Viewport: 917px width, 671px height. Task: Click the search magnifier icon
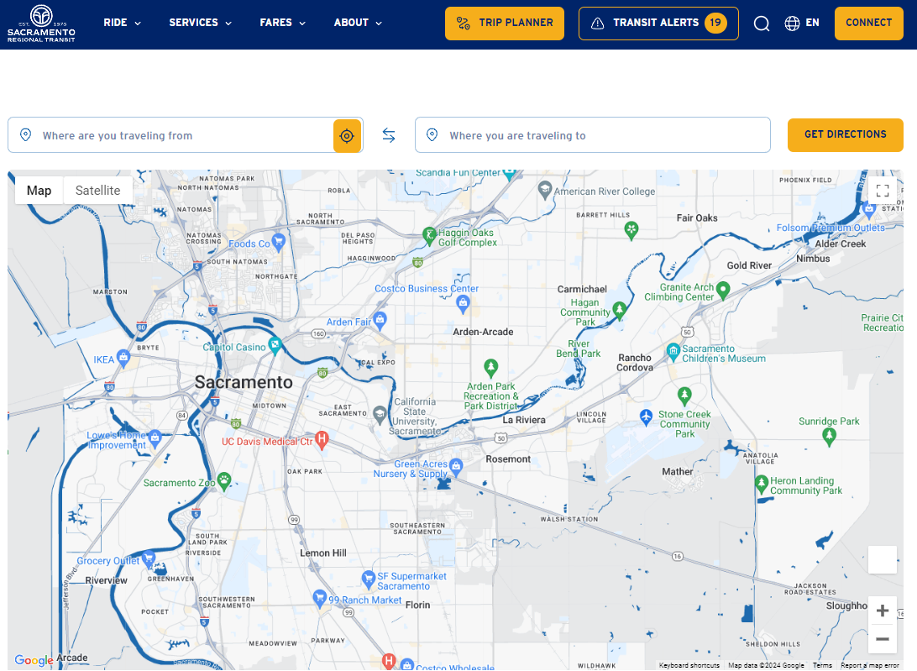coord(761,24)
